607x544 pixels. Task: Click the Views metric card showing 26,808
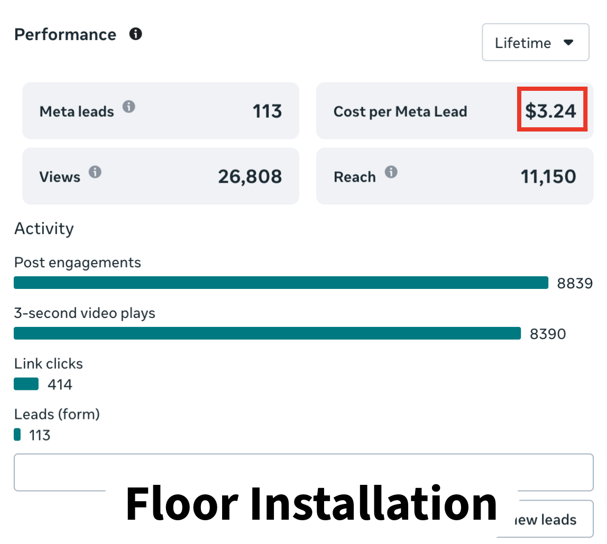point(160,176)
